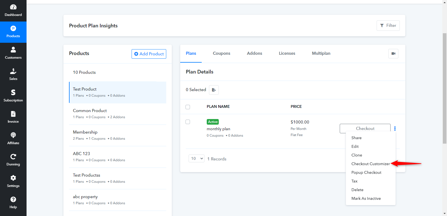Switch to the Plans tab
Screen dimensions: 447x216
191,53
